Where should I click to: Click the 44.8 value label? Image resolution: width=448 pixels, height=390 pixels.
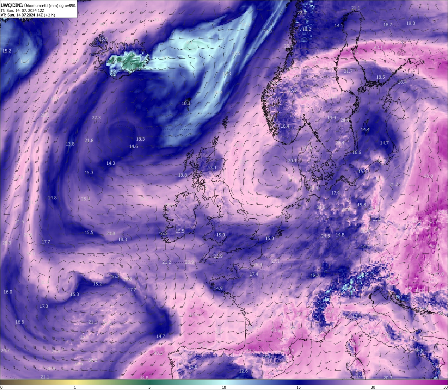pos(144,378)
